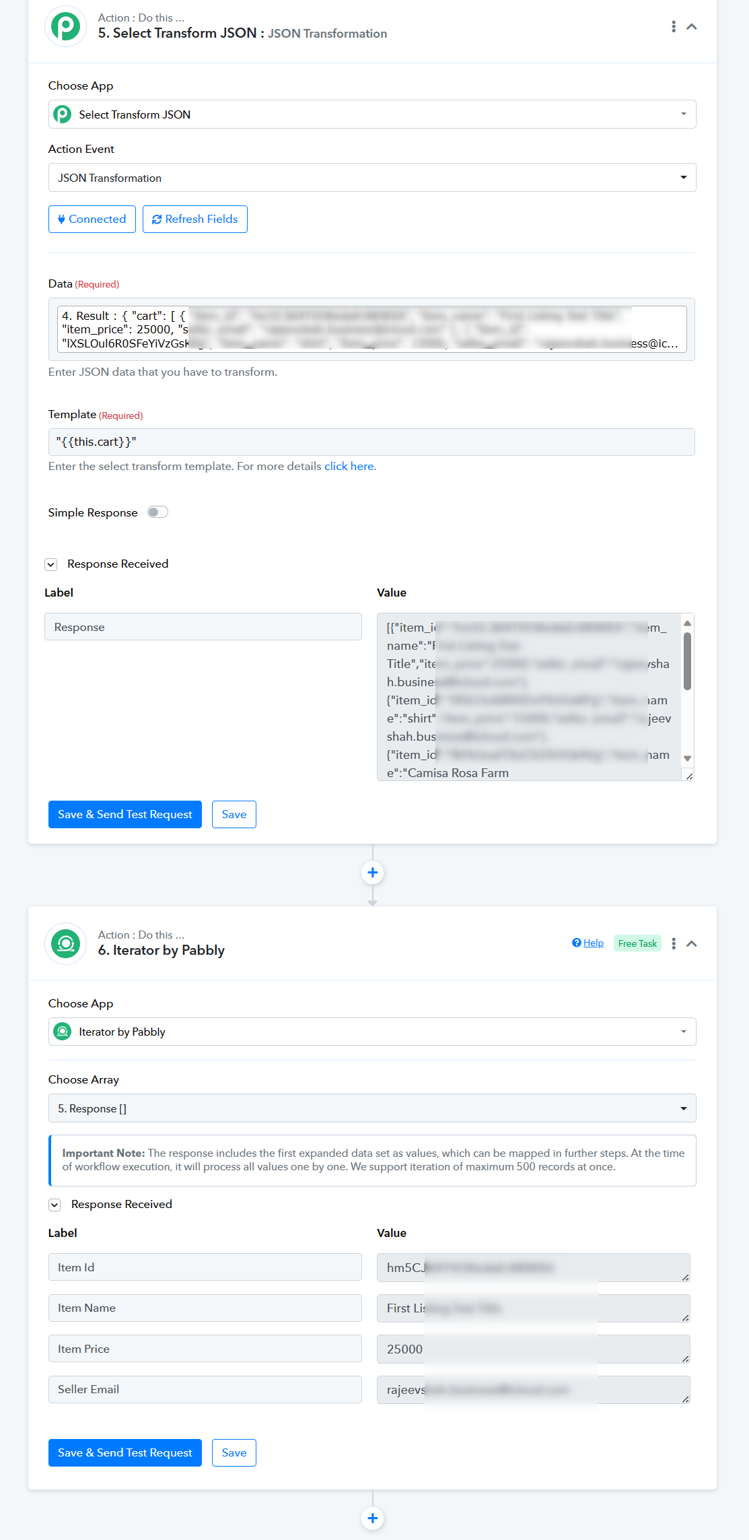The image size is (749, 1540).
Task: Toggle step 5 Response Received checkbox
Action: [51, 564]
